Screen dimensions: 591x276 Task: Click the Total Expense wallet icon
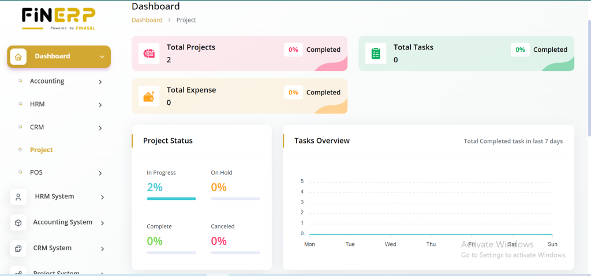149,96
